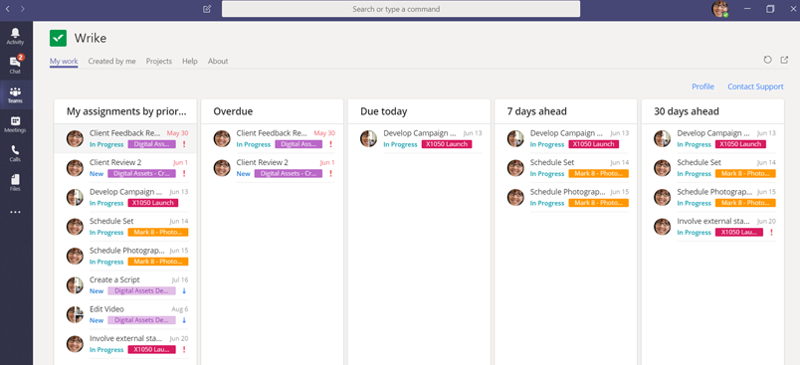Image resolution: width=800 pixels, height=365 pixels.
Task: Click the Contact Support link
Action: [x=755, y=87]
